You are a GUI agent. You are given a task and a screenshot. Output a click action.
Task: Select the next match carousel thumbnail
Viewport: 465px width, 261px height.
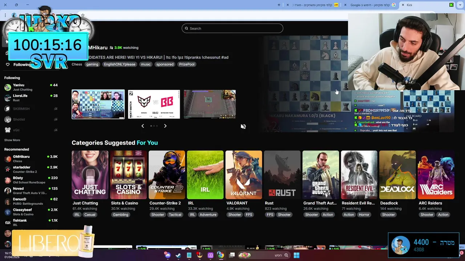point(154,104)
